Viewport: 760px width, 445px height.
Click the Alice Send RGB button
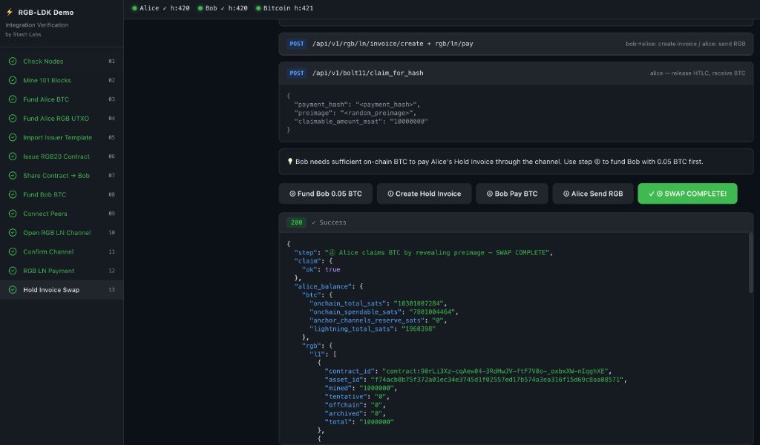tap(593, 194)
